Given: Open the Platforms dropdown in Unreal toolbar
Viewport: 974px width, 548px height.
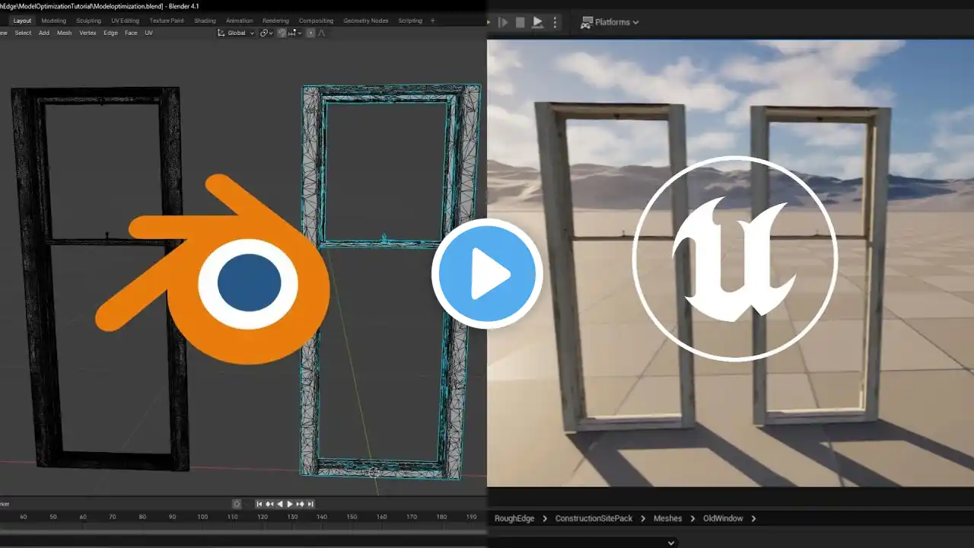Looking at the screenshot, I should tap(610, 22).
